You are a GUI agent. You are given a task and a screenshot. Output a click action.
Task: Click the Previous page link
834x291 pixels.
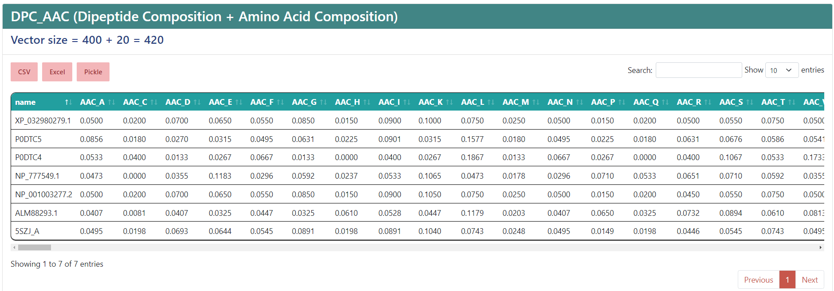(x=758, y=280)
